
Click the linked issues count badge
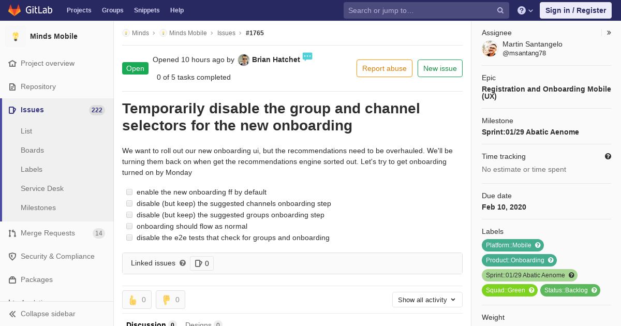pyautogui.click(x=202, y=263)
